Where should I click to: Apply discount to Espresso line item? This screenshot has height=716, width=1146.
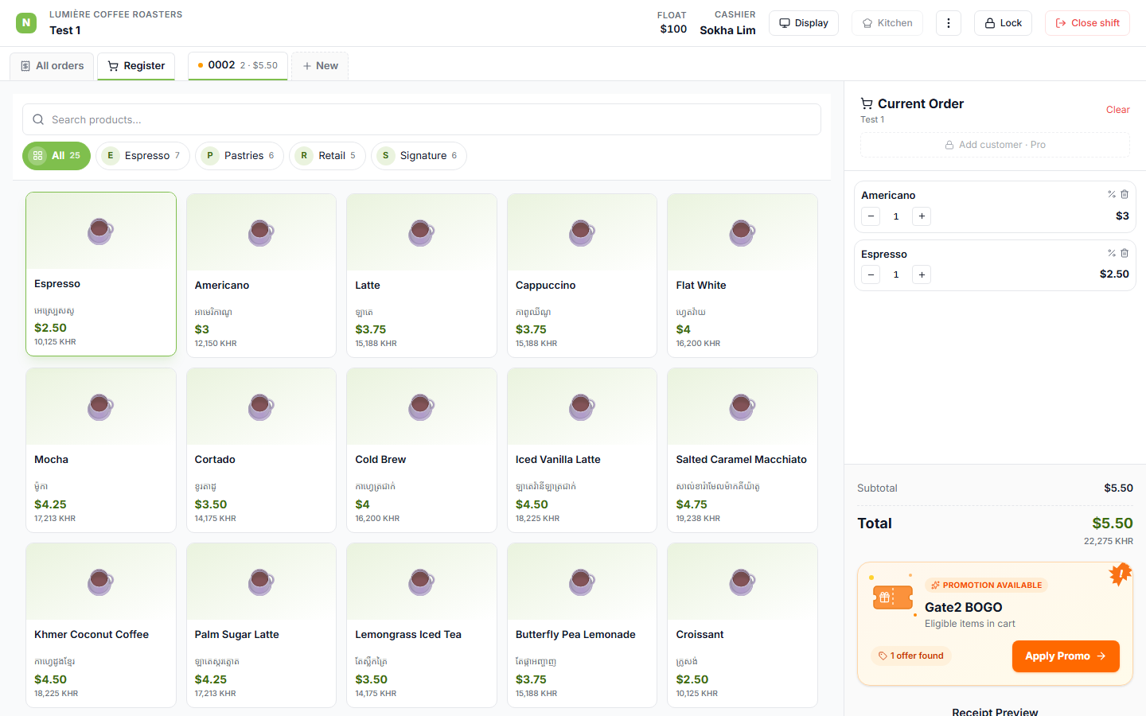[1112, 253]
